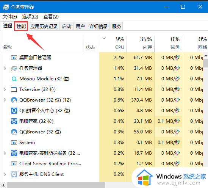Sort by the 状态 column header

point(91,44)
